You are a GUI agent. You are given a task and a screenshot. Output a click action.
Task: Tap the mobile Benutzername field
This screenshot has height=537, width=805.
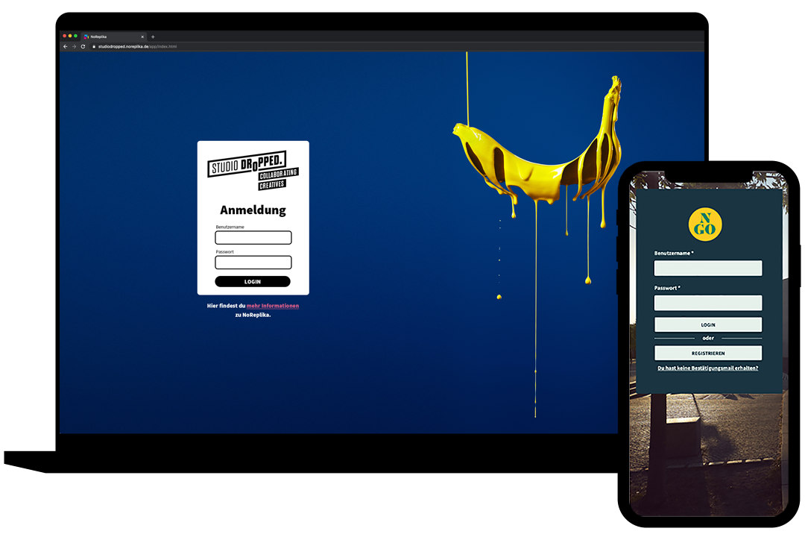point(707,268)
